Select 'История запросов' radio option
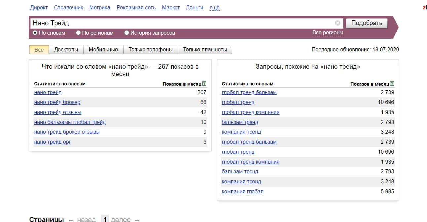 coord(127,33)
